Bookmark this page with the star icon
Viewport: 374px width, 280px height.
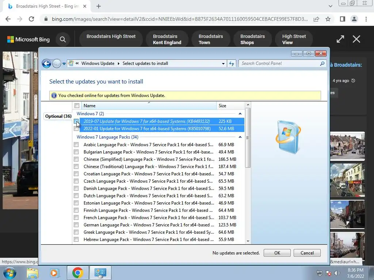click(328, 19)
